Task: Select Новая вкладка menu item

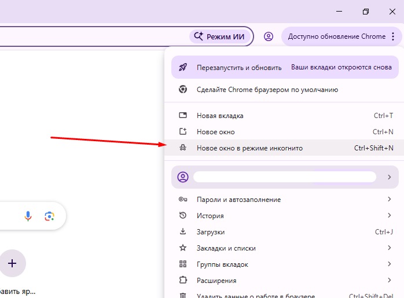Action: tap(220, 116)
